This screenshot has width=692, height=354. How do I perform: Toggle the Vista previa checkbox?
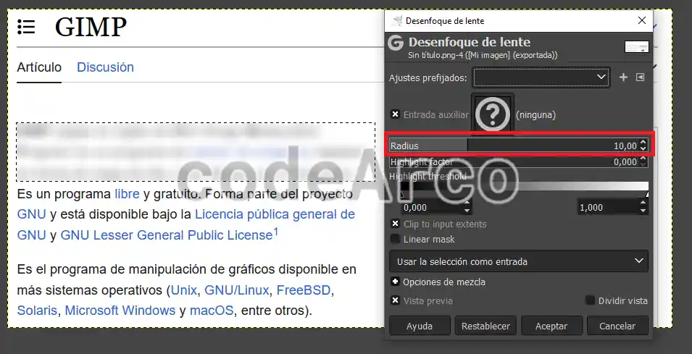(395, 300)
